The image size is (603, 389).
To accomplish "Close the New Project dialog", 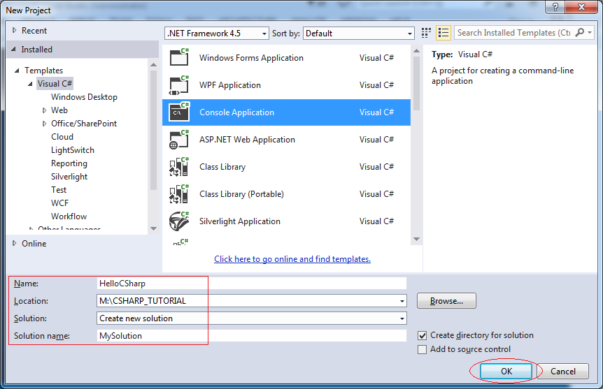I will pyautogui.click(x=581, y=7).
